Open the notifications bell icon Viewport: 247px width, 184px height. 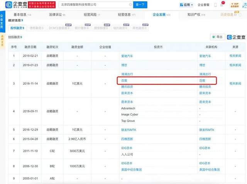222,5
